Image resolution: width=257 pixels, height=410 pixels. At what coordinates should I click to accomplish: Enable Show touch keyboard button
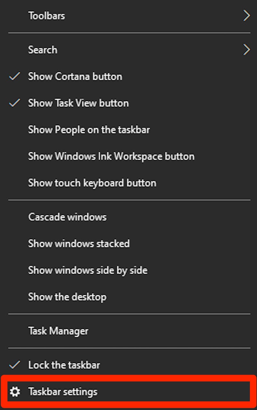pos(92,183)
